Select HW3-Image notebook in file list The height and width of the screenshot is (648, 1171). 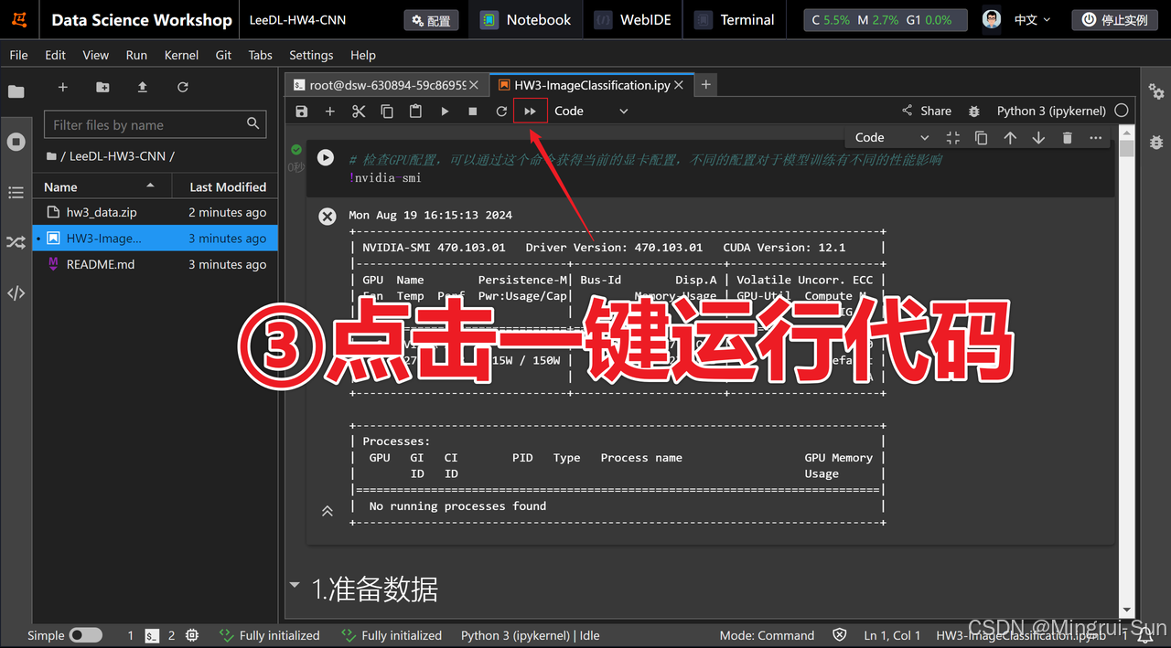[156, 239]
